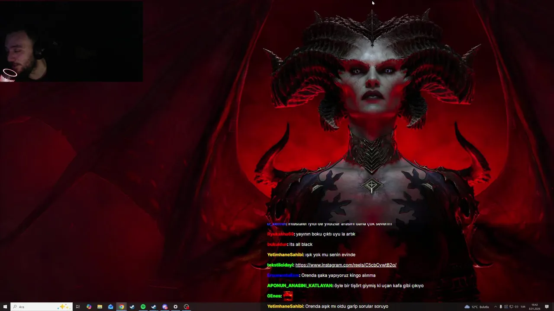The height and width of the screenshot is (311, 554).
Task: Open the OBS icon in the taskbar
Action: pos(186,307)
